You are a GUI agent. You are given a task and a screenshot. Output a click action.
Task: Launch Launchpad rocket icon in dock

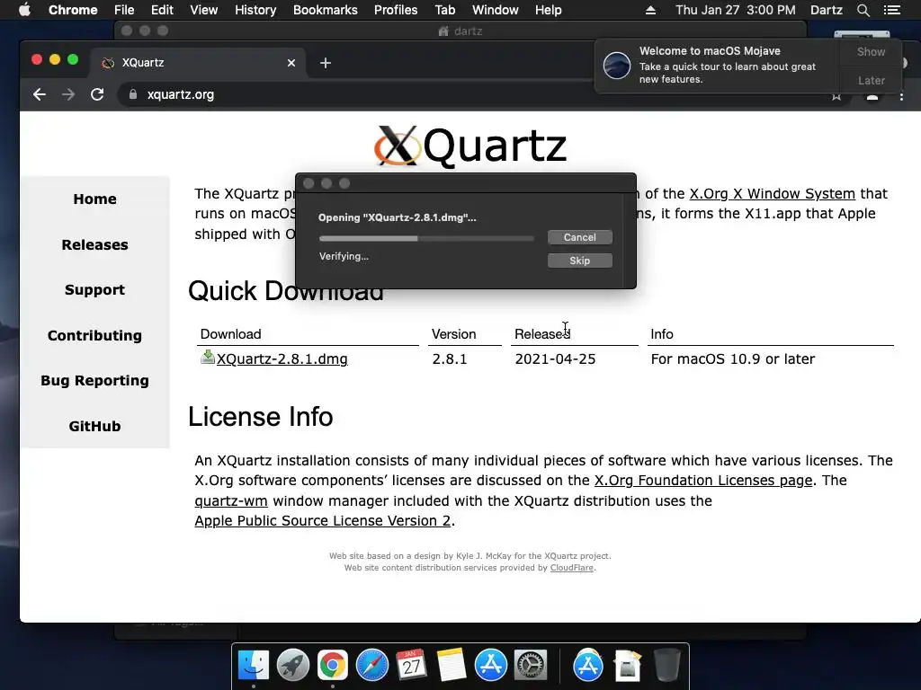click(x=293, y=666)
